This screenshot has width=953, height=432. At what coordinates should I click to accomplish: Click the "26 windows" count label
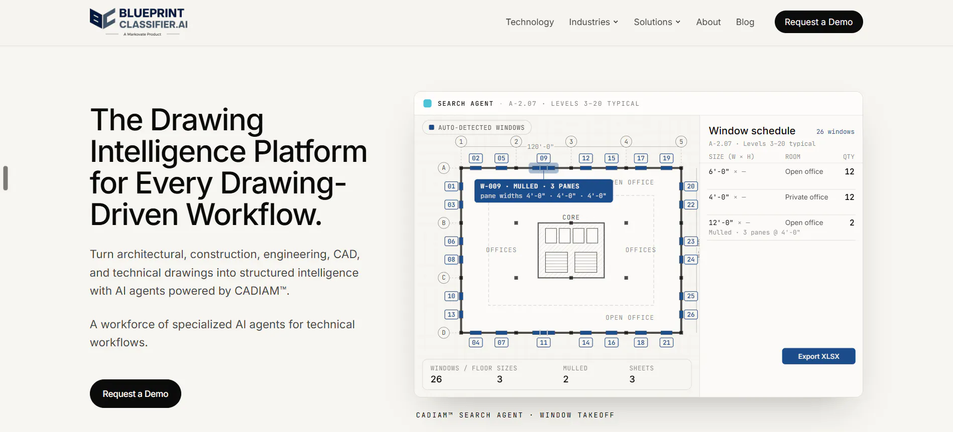click(836, 132)
